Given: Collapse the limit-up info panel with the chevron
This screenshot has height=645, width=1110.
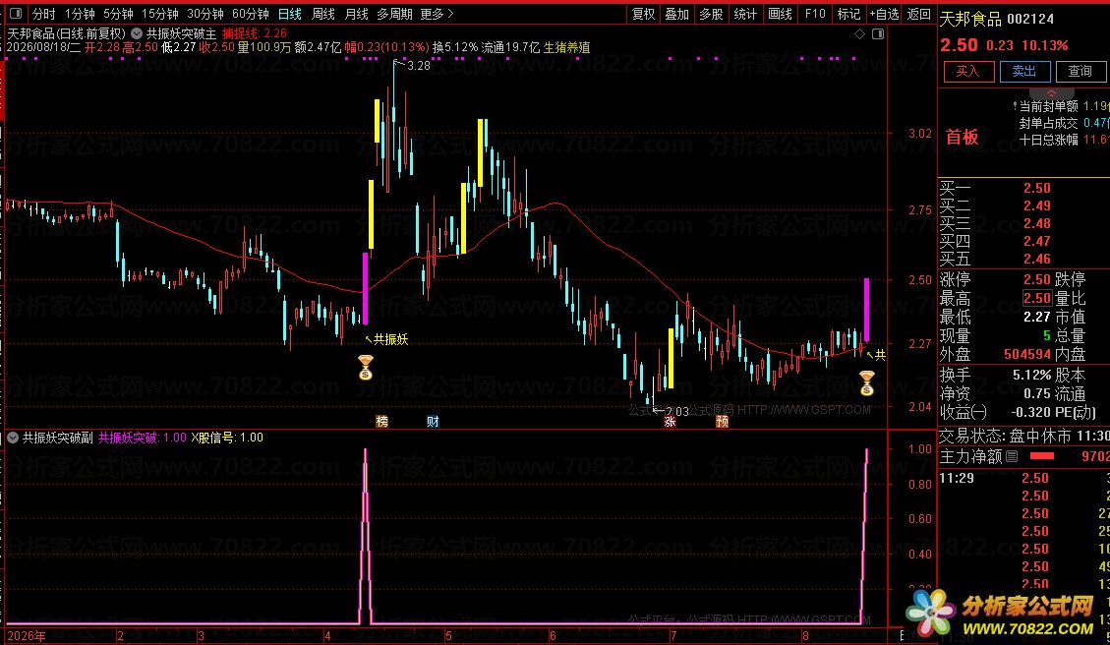Looking at the screenshot, I should point(1051,93).
